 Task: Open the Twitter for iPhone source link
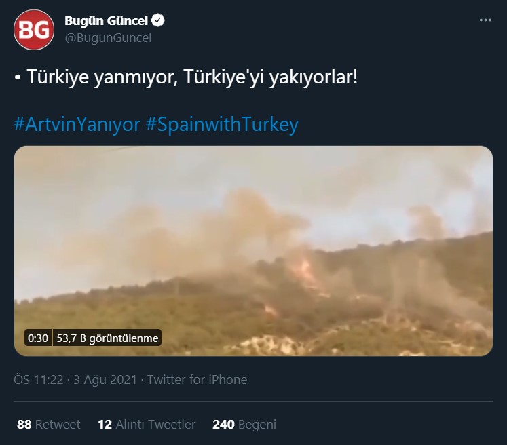click(x=197, y=379)
